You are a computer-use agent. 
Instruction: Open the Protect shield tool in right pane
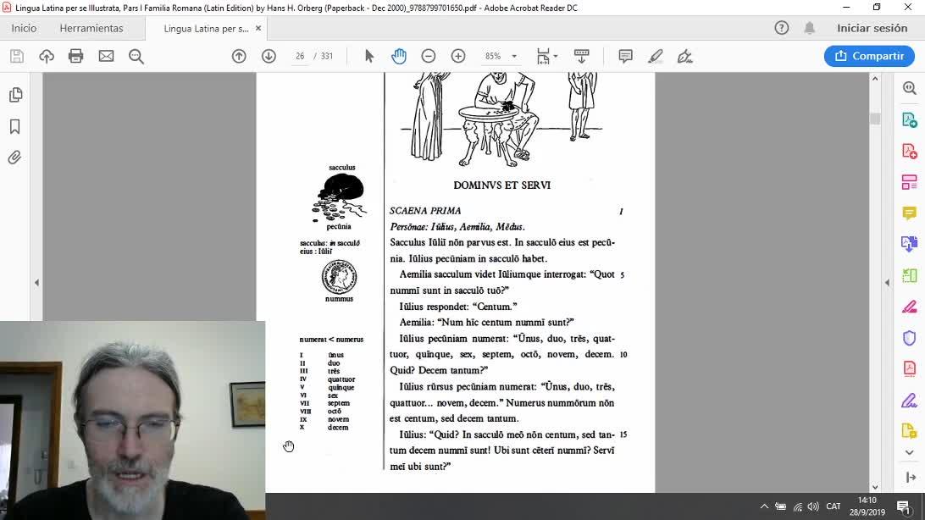tap(909, 338)
